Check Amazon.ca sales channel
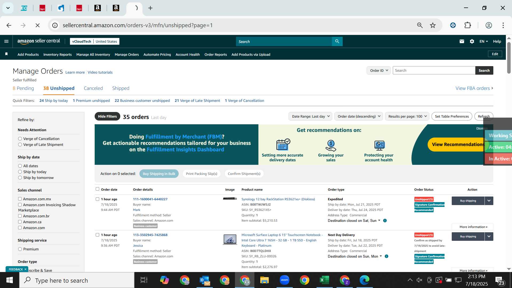 click(20, 222)
